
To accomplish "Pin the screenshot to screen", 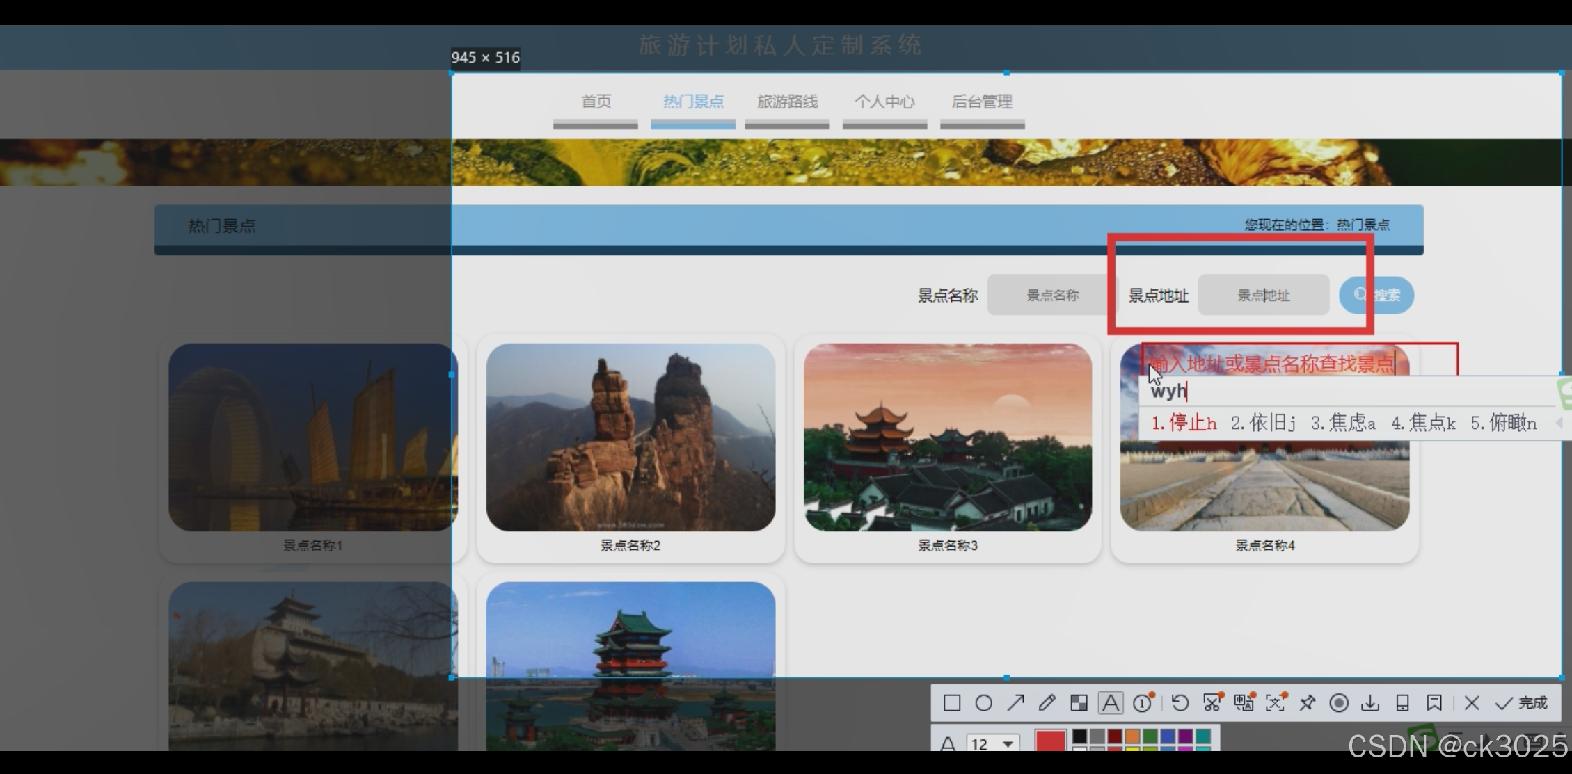I will (1307, 703).
